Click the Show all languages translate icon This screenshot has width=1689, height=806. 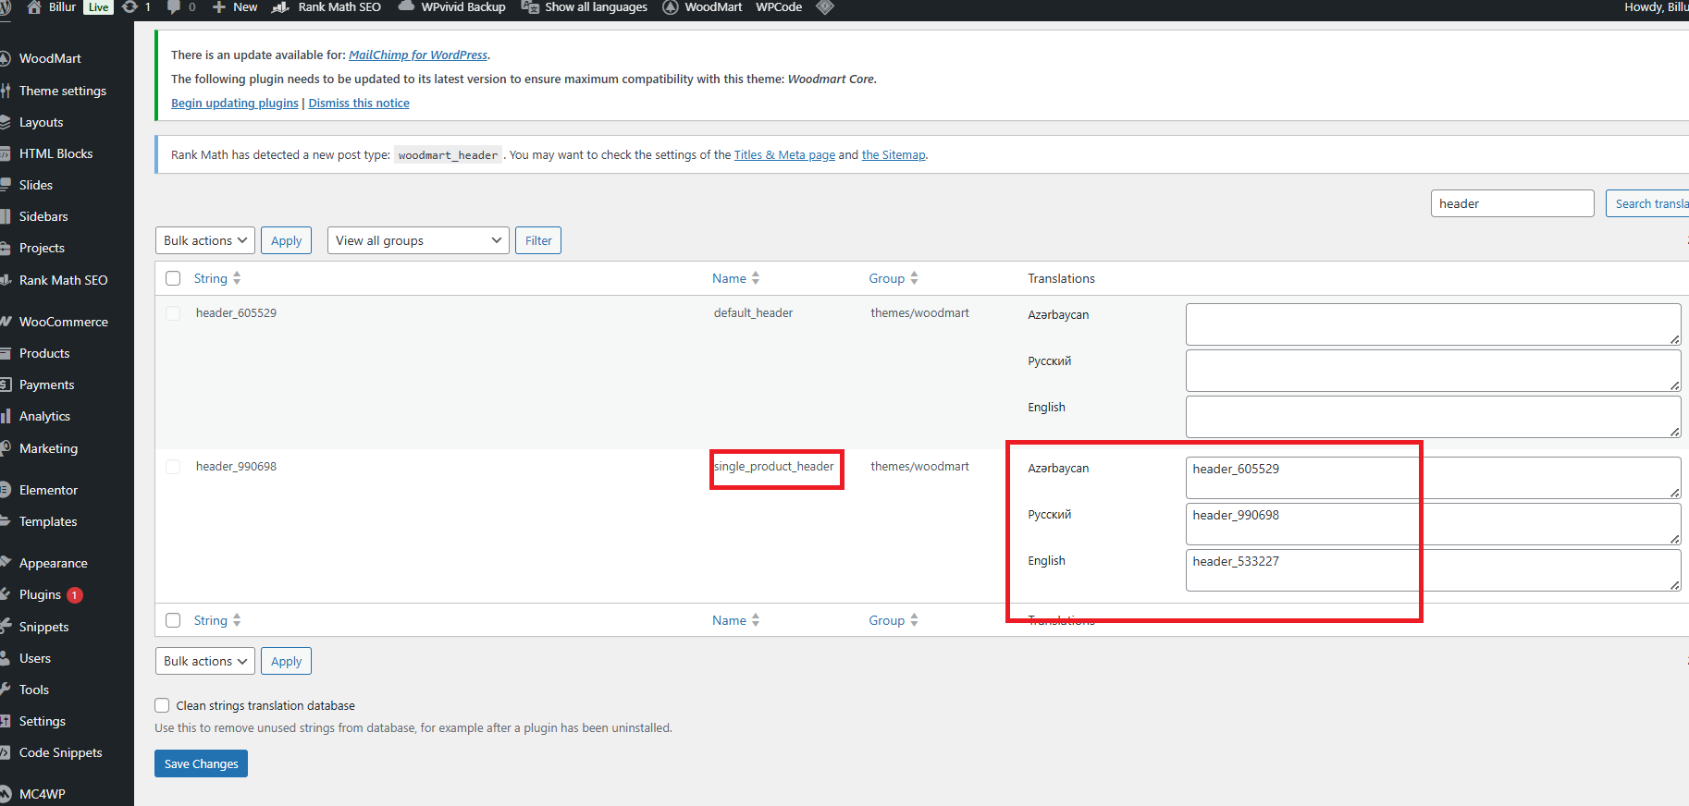pos(530,7)
